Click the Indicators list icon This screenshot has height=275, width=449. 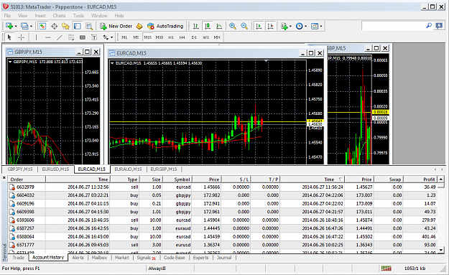click(284, 26)
